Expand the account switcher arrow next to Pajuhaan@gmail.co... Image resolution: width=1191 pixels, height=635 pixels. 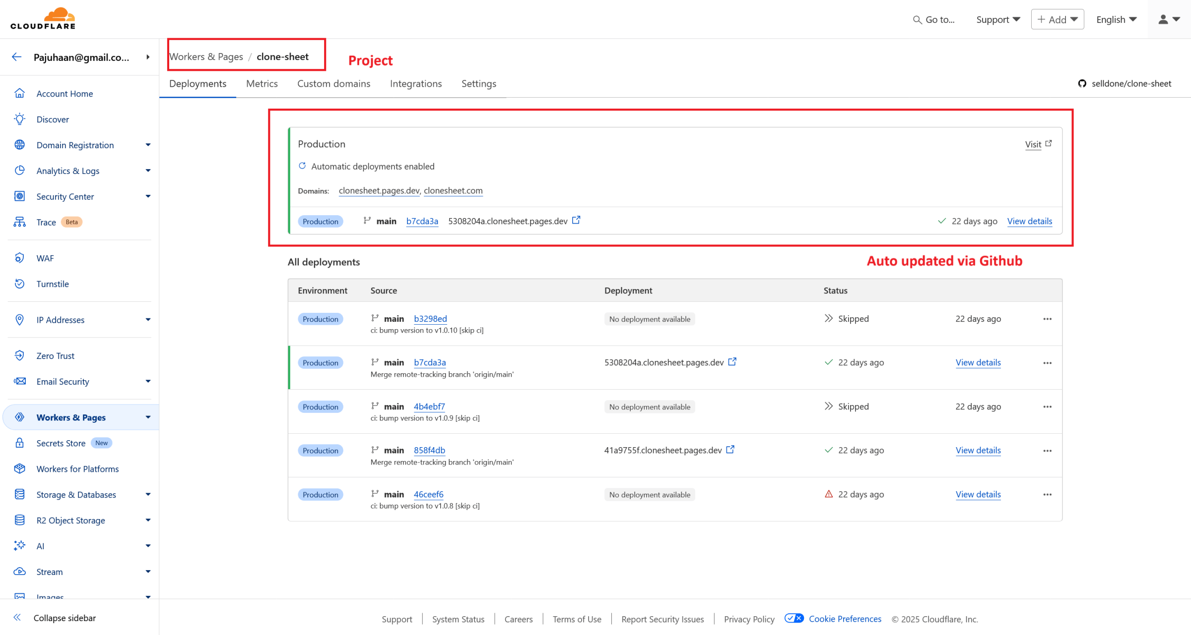[x=148, y=57]
